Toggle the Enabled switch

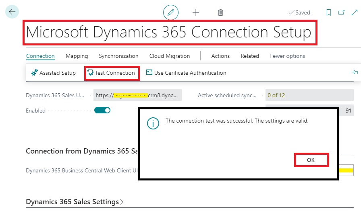pyautogui.click(x=102, y=110)
